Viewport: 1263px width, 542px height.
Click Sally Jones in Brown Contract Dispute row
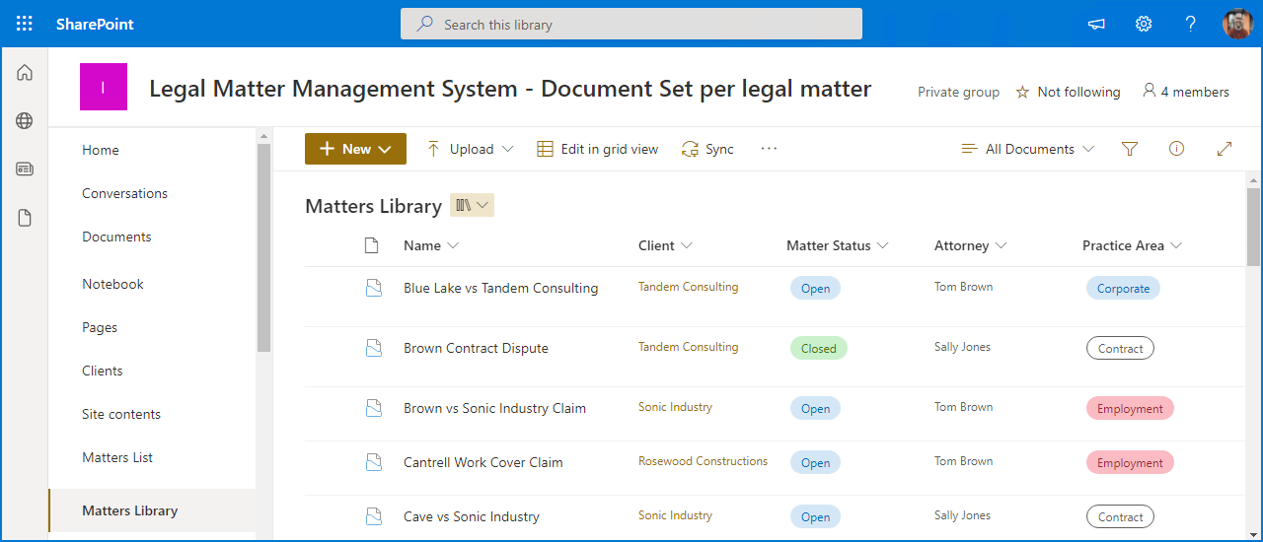[x=962, y=347]
